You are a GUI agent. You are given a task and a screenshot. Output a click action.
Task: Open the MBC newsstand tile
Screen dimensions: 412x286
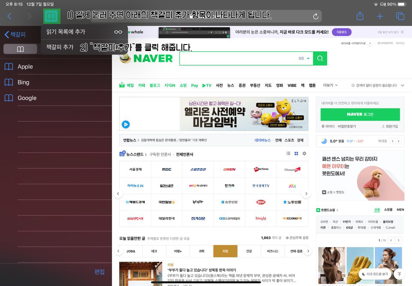coord(167,170)
